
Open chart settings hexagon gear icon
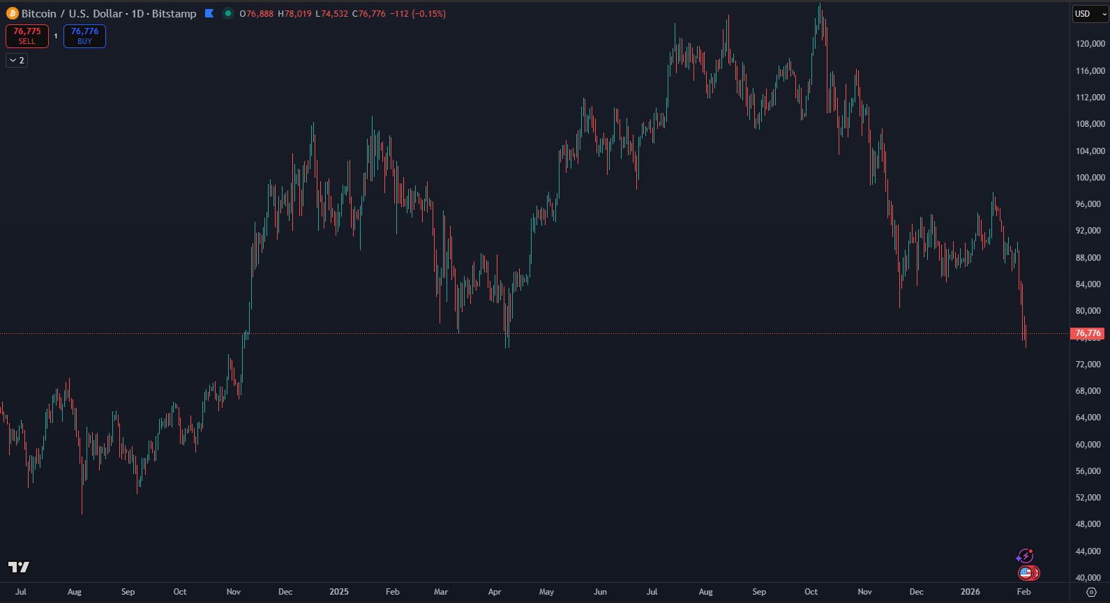pos(1091,592)
